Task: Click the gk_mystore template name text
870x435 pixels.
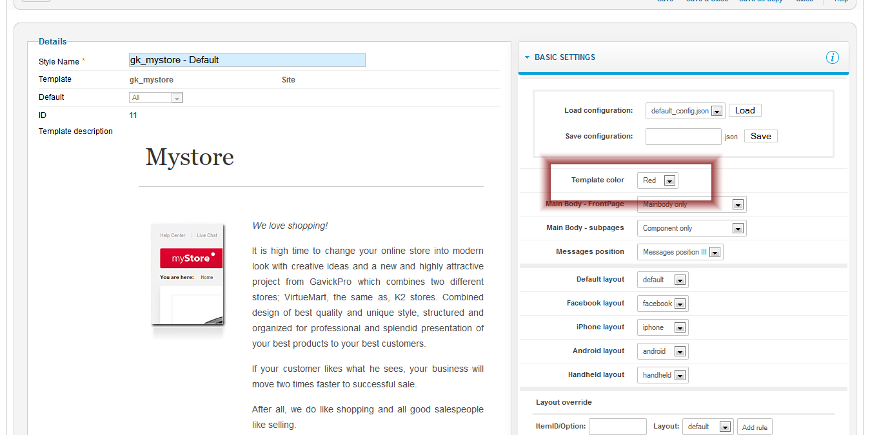Action: tap(152, 80)
